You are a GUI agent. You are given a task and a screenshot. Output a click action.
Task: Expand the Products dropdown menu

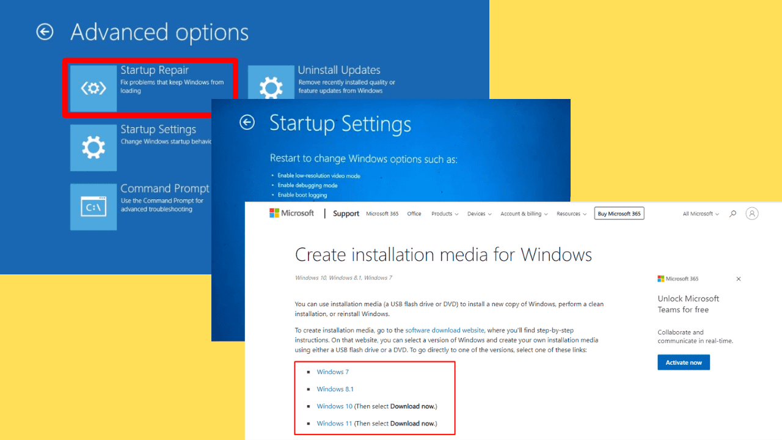(444, 214)
